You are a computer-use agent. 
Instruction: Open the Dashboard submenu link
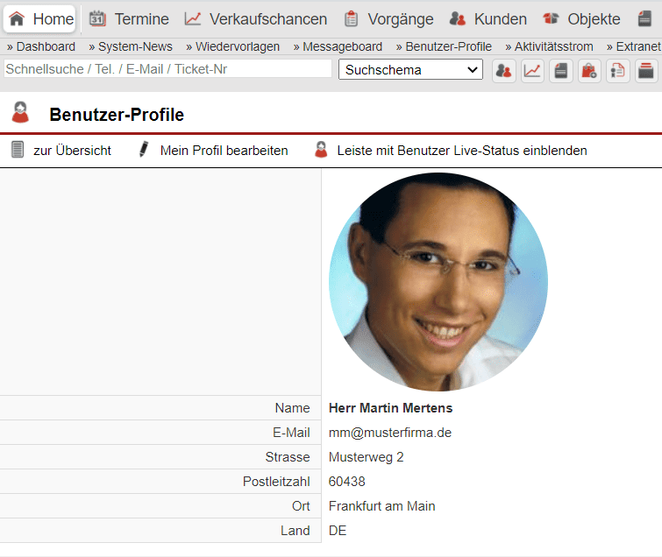pyautogui.click(x=41, y=46)
